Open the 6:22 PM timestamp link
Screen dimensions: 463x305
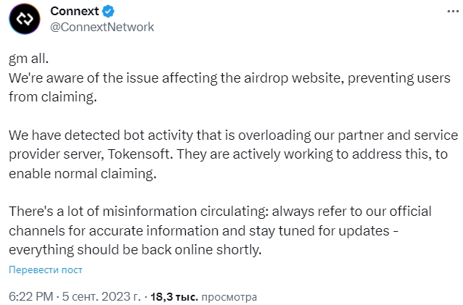29,297
